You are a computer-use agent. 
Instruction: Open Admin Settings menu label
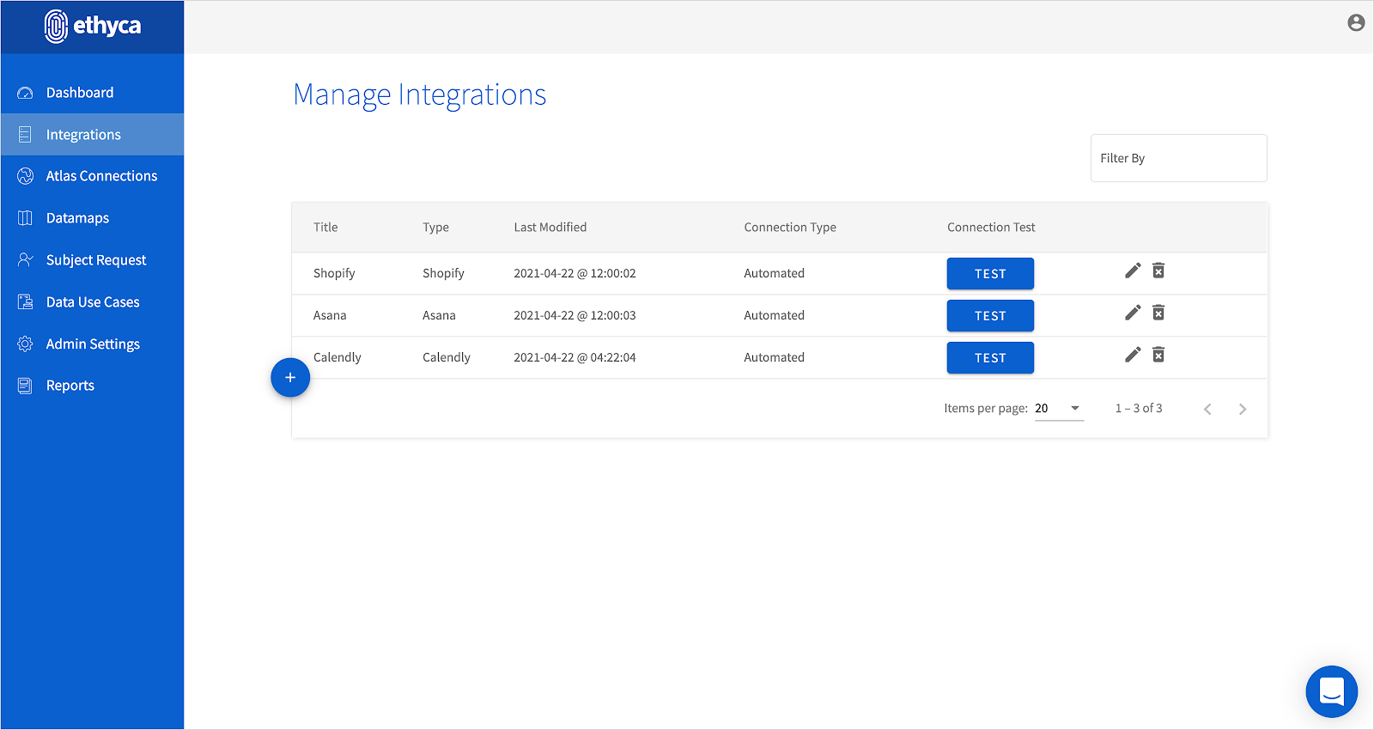[93, 344]
